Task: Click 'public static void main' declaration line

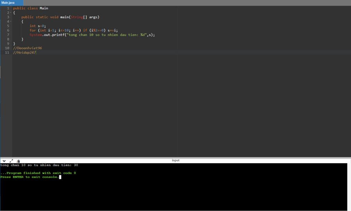Action: click(60, 17)
